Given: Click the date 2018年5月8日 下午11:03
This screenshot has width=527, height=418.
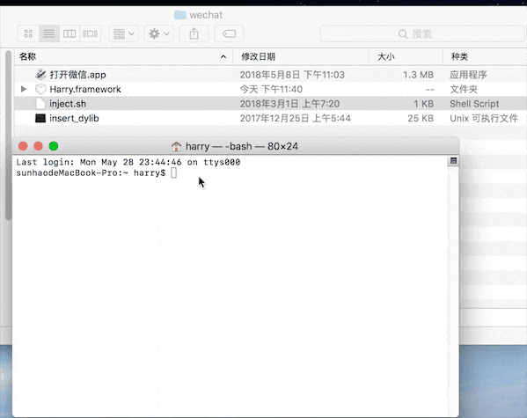Looking at the screenshot, I should pos(292,75).
